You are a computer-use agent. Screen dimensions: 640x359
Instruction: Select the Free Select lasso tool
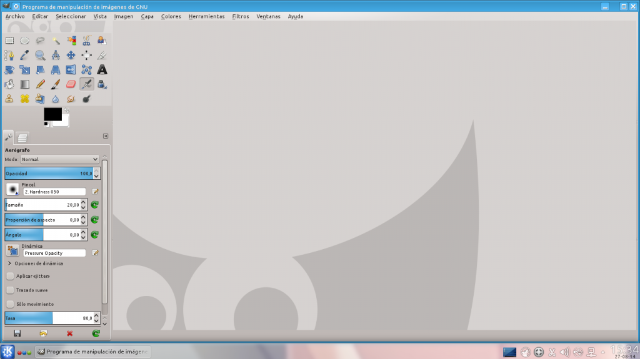[40, 41]
